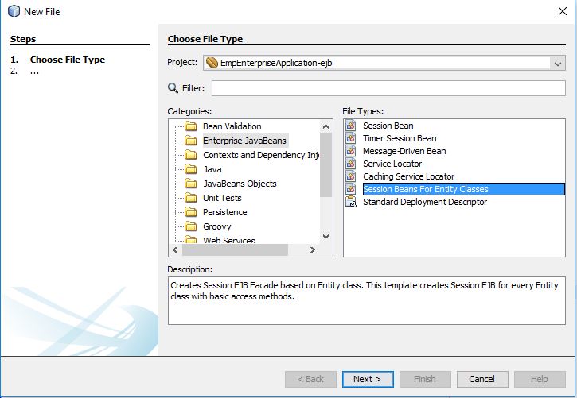Select Standard Deployment Descriptor file type
577x398 pixels.
(x=425, y=202)
